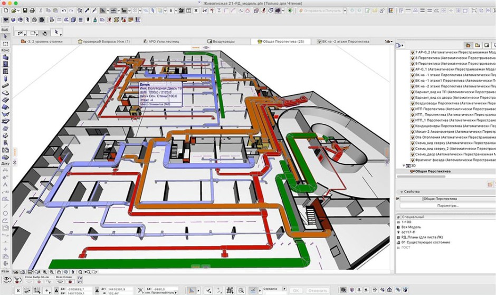Screen dimensions: 496x295
Task: Open the АРО Узлы лестниц tab
Action: point(163,41)
